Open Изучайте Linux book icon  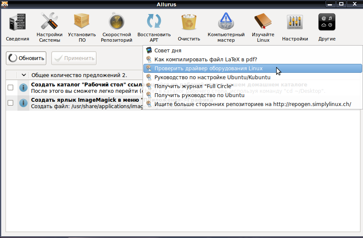pos(263,21)
